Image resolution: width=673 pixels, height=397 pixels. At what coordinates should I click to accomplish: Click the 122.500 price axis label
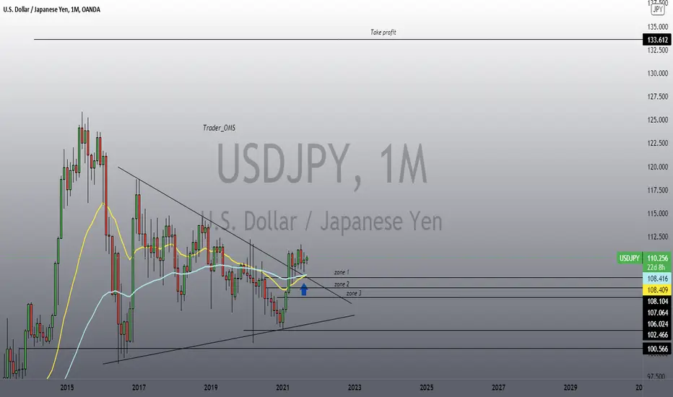click(658, 143)
